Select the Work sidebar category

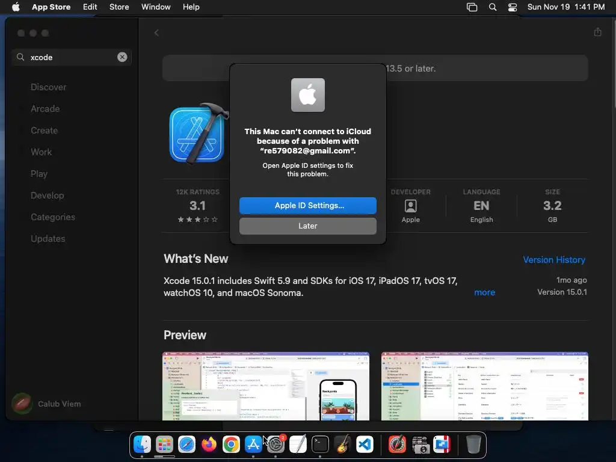[42, 152]
